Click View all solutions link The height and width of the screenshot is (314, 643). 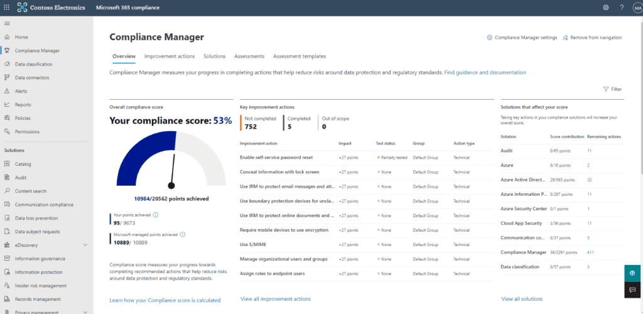[x=522, y=299]
